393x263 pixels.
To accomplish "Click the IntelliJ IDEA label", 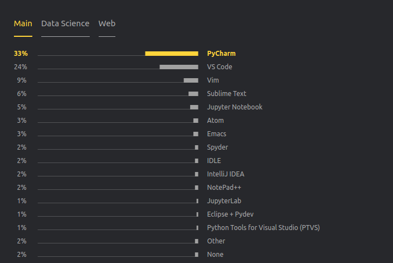I will click(x=226, y=174).
